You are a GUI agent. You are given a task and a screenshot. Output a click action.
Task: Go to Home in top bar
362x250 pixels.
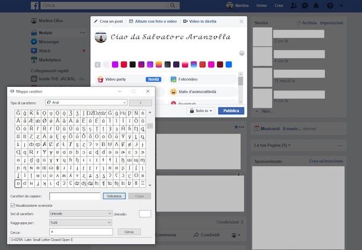[x=262, y=5]
